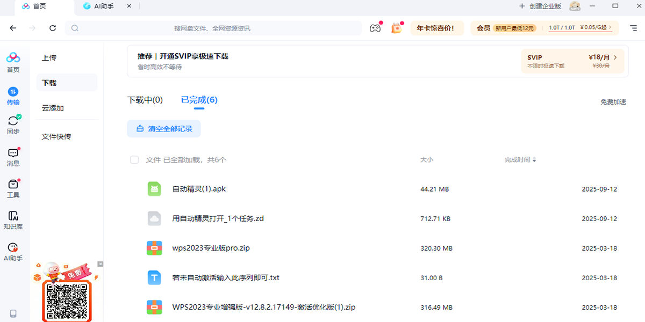
Task: Click the 免费加速 link
Action: (613, 102)
